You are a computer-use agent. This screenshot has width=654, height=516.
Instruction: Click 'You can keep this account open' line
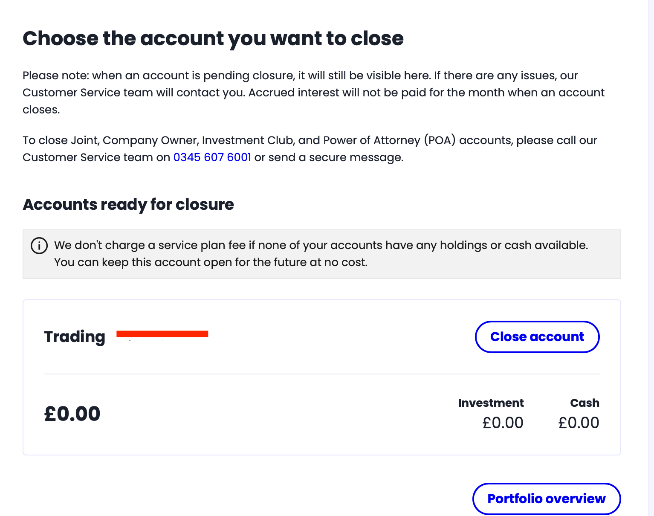(211, 262)
